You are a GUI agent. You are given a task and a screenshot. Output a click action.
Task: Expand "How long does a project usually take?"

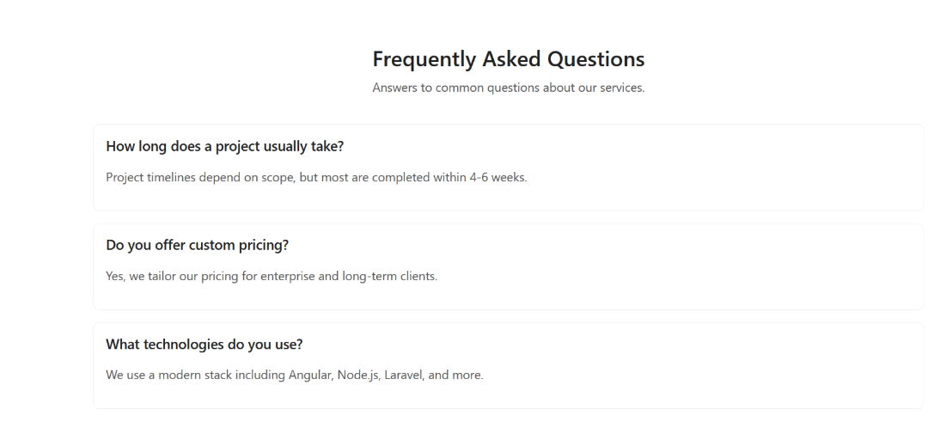pyautogui.click(x=225, y=146)
